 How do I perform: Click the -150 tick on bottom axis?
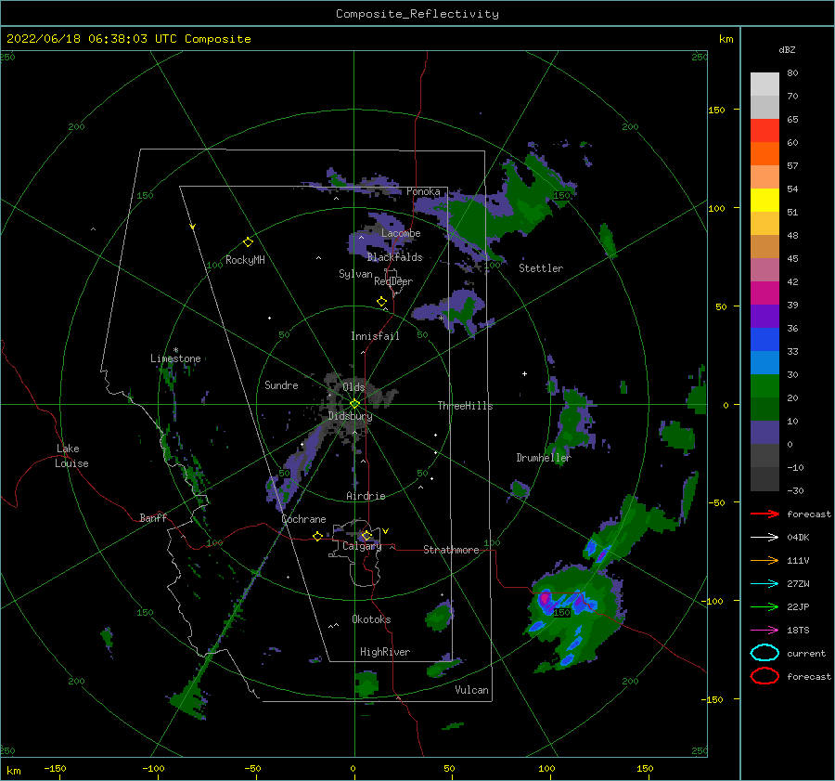tap(55, 768)
